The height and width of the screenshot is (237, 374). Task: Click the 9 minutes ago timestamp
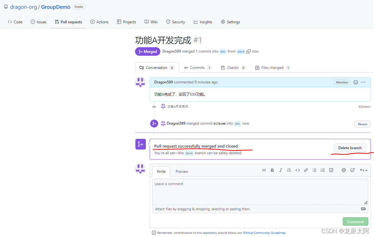click(x=206, y=82)
